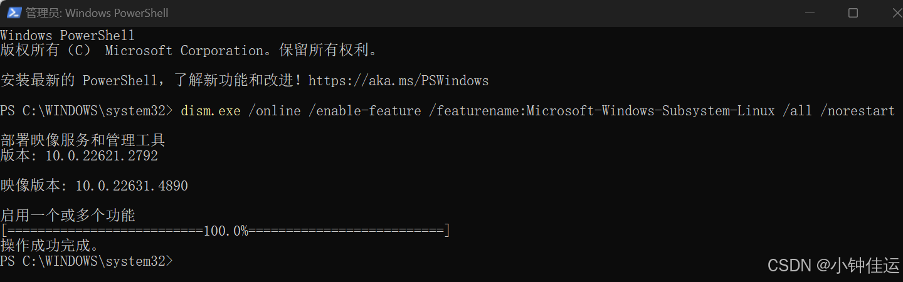Click the CSDN @小钟佳运 watermark
The height and width of the screenshot is (282, 903).
point(833,265)
